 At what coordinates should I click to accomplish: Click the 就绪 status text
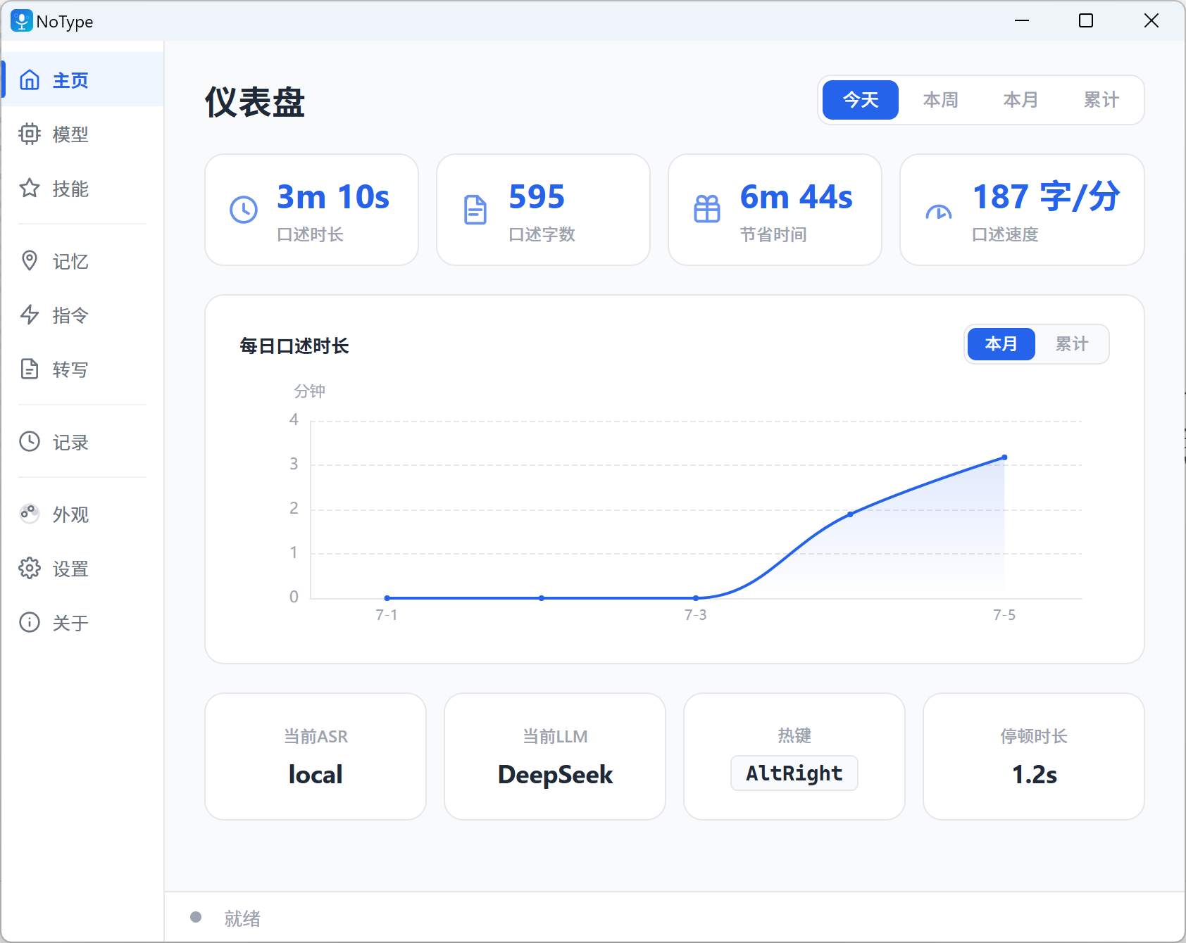pyautogui.click(x=242, y=918)
